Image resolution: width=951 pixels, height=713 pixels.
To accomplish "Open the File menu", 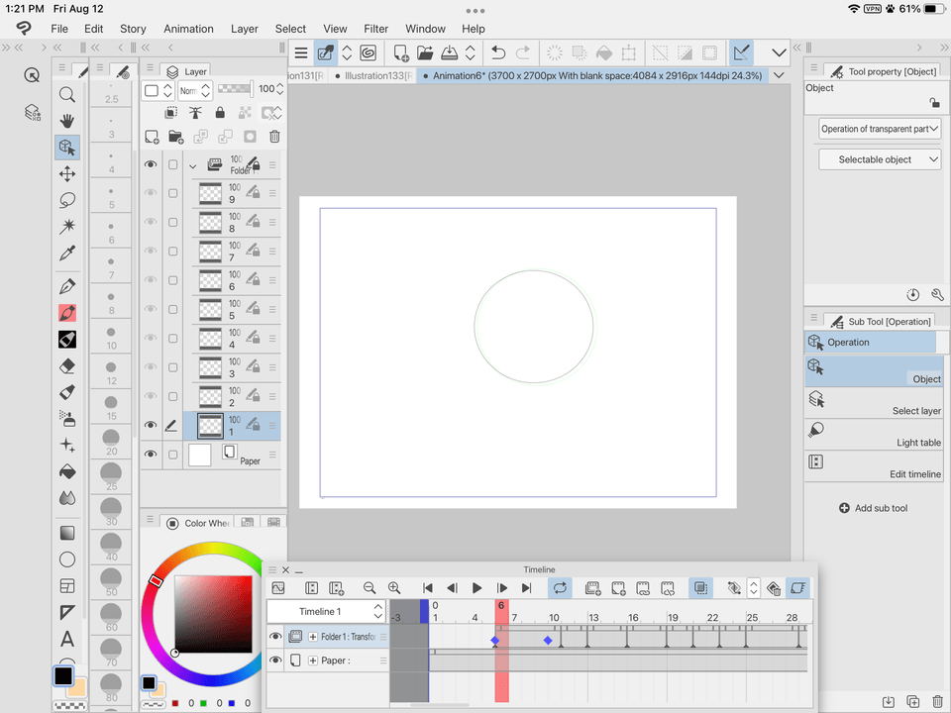I will (59, 29).
